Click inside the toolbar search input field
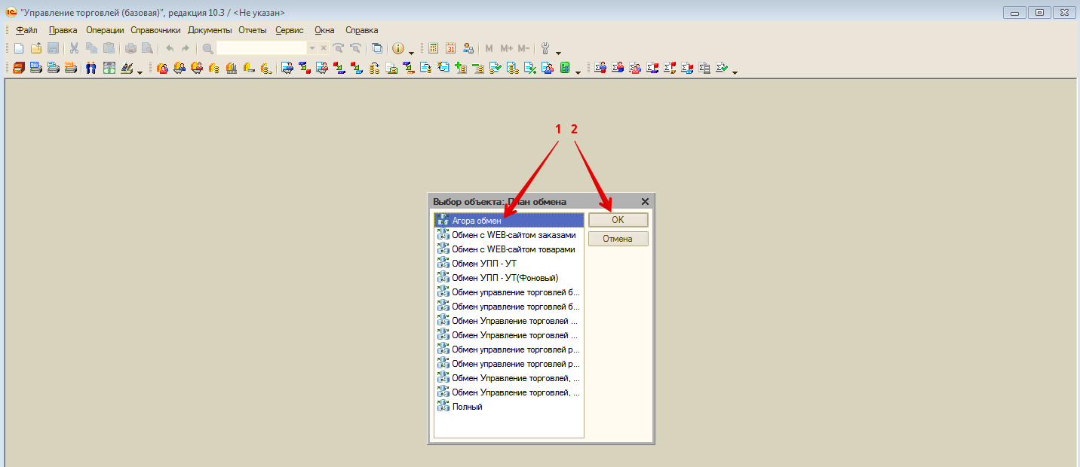The height and width of the screenshot is (467, 1080). click(261, 48)
